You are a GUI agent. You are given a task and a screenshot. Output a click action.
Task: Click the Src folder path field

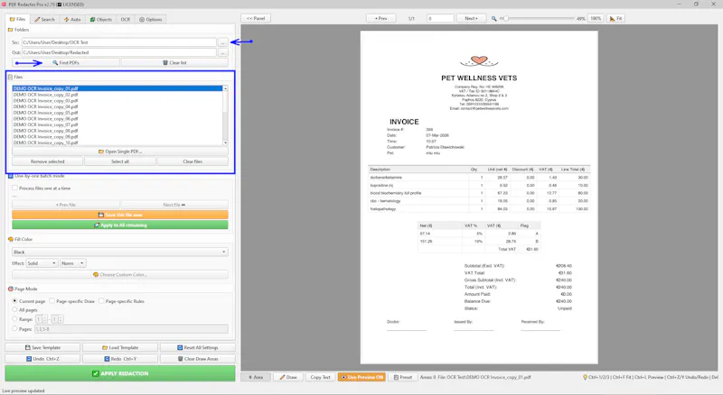[x=119, y=42]
